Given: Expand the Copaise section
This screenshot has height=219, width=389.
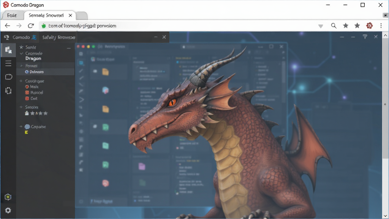Looking at the screenshot, I should (x=21, y=126).
